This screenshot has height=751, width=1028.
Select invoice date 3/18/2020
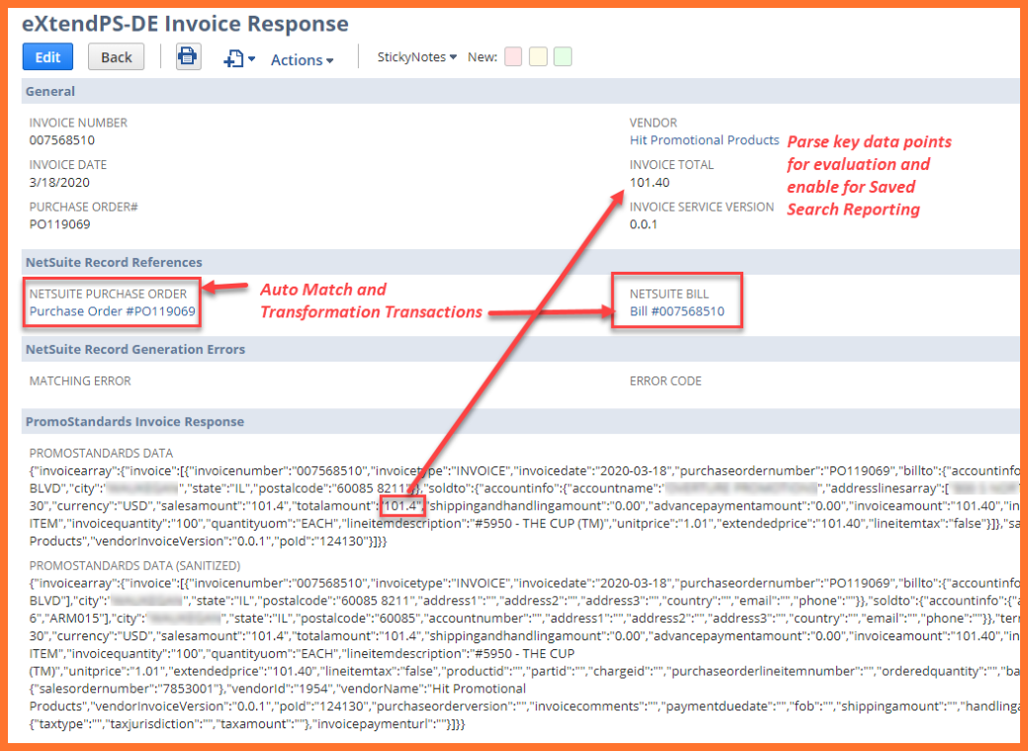(x=59, y=182)
